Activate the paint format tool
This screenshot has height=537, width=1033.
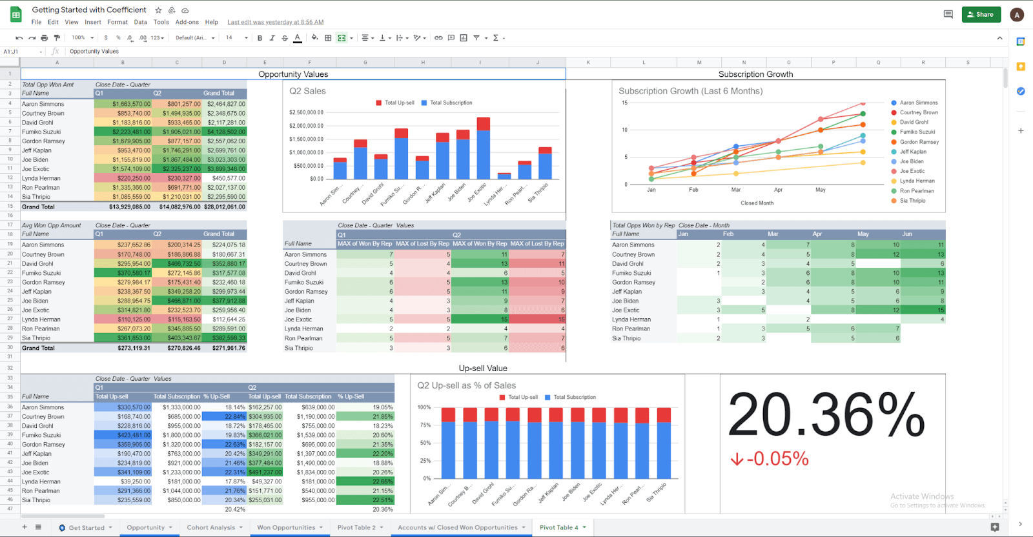point(57,38)
